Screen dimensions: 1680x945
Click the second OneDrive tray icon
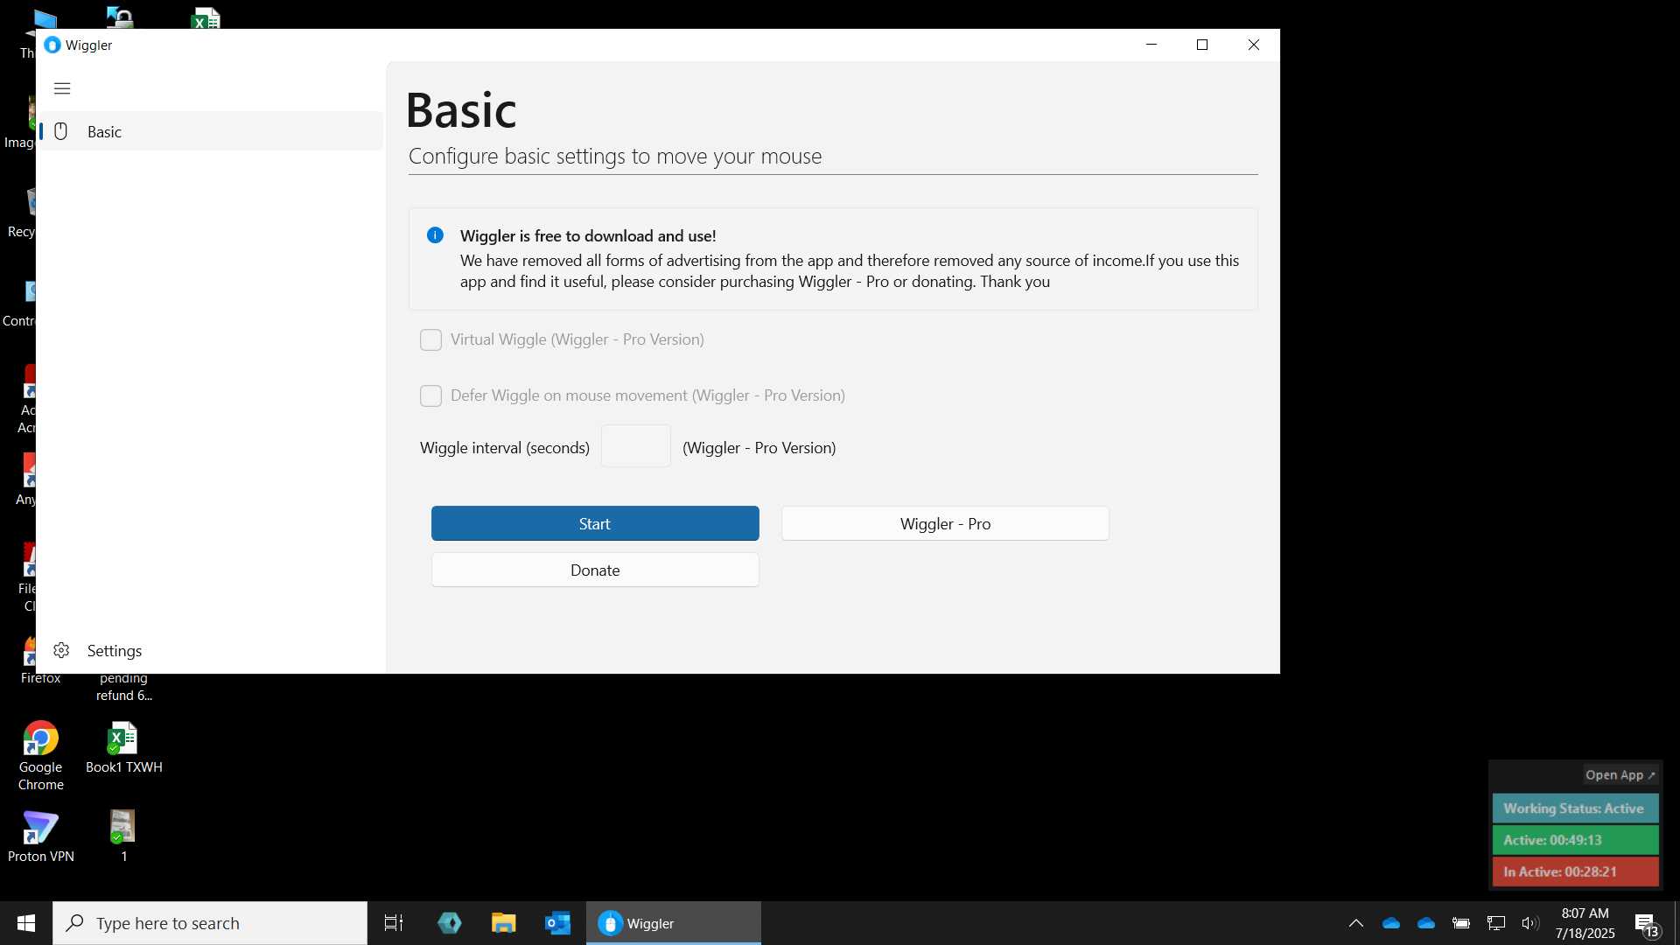point(1426,923)
